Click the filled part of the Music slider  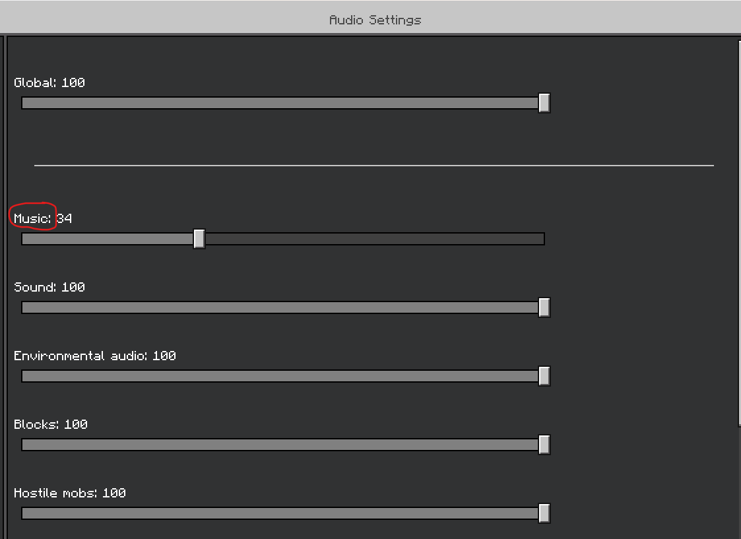[x=108, y=239]
